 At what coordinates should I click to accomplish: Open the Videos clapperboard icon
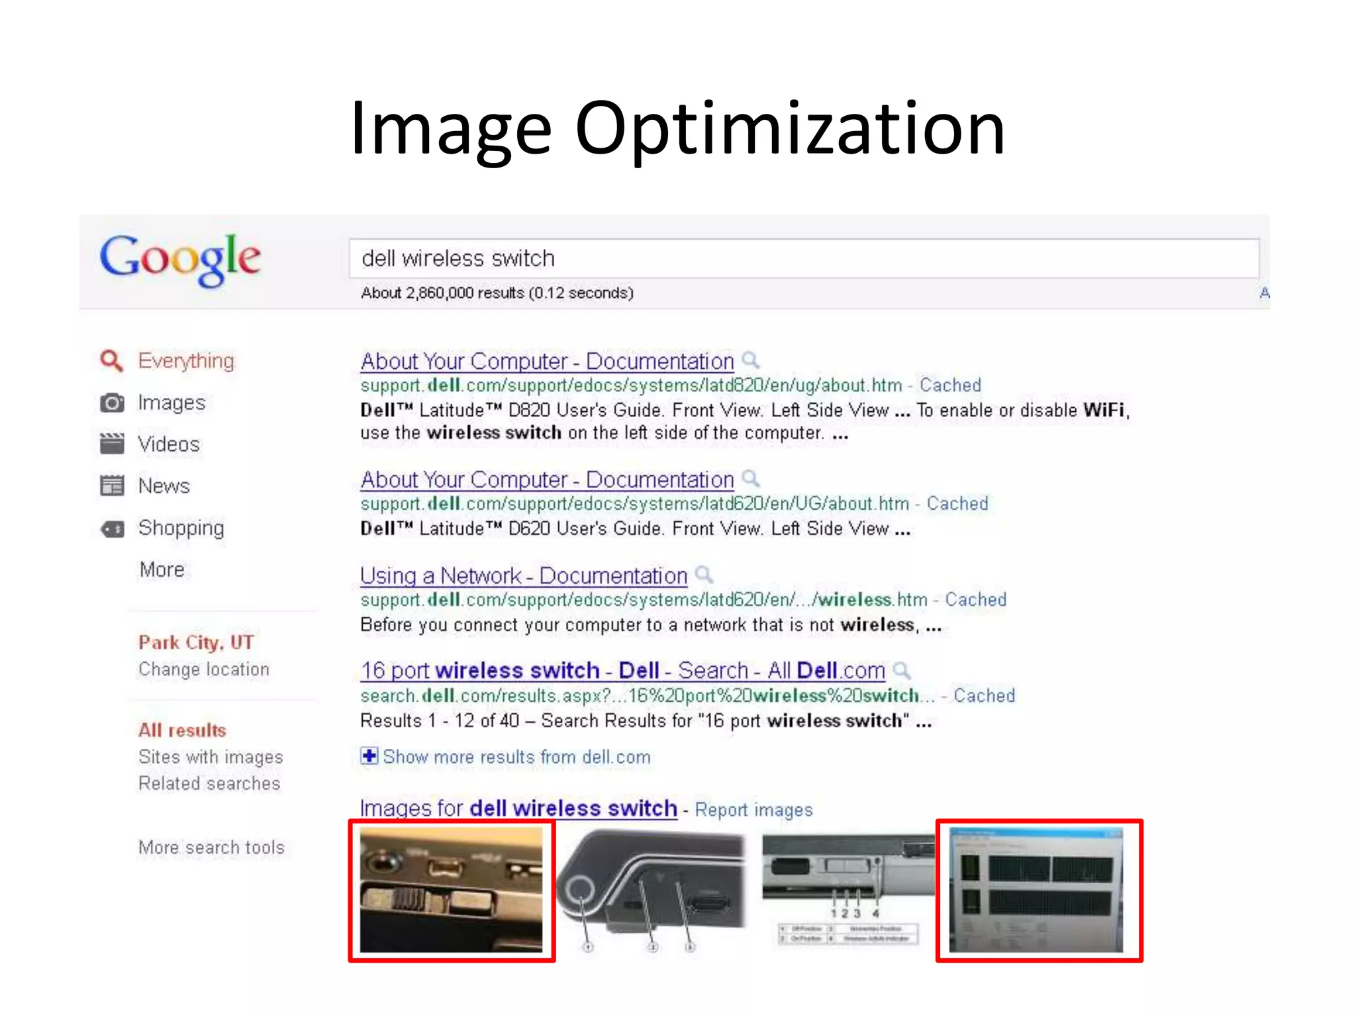point(112,444)
